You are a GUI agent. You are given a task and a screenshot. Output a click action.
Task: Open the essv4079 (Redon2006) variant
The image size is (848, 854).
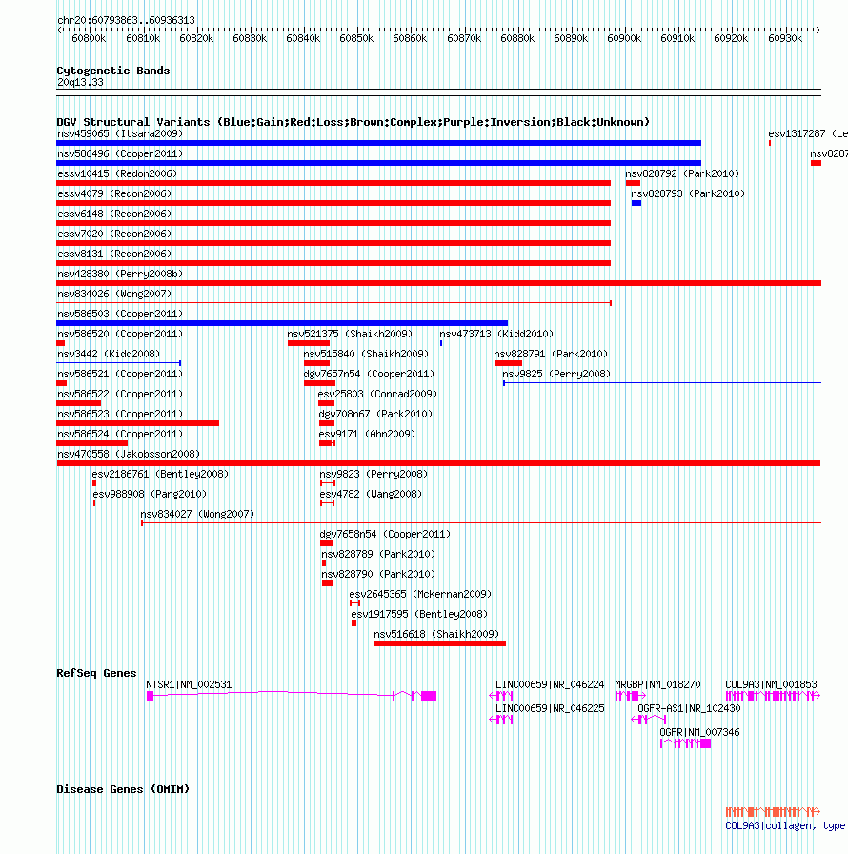(x=114, y=193)
